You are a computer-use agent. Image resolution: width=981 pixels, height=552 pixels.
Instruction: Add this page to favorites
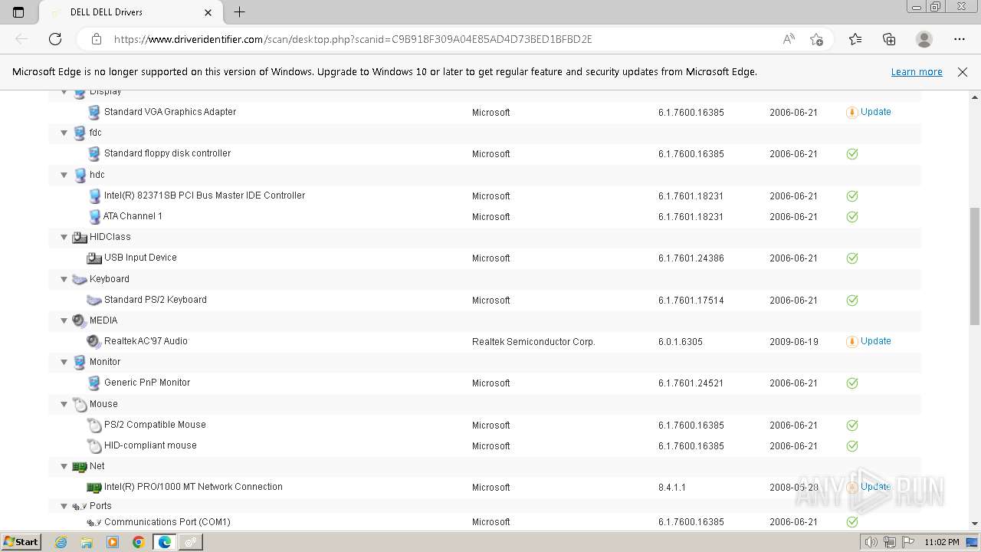point(816,39)
